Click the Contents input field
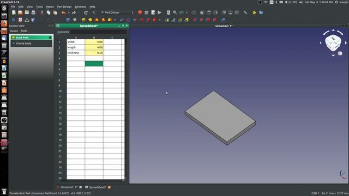349x196 pixels. point(99,32)
